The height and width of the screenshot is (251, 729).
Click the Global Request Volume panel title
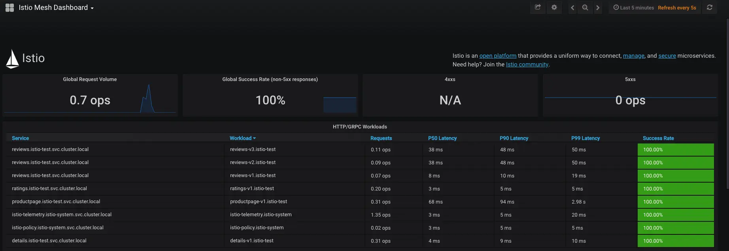[90, 79]
